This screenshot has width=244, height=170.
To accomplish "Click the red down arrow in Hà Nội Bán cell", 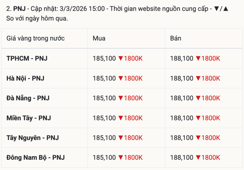I will pos(198,79).
